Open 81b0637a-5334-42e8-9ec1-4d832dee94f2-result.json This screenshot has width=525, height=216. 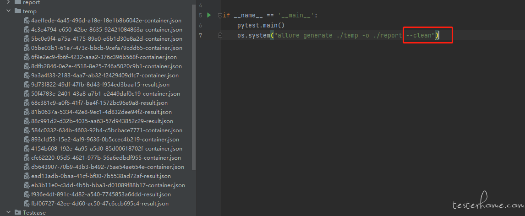coord(101,112)
